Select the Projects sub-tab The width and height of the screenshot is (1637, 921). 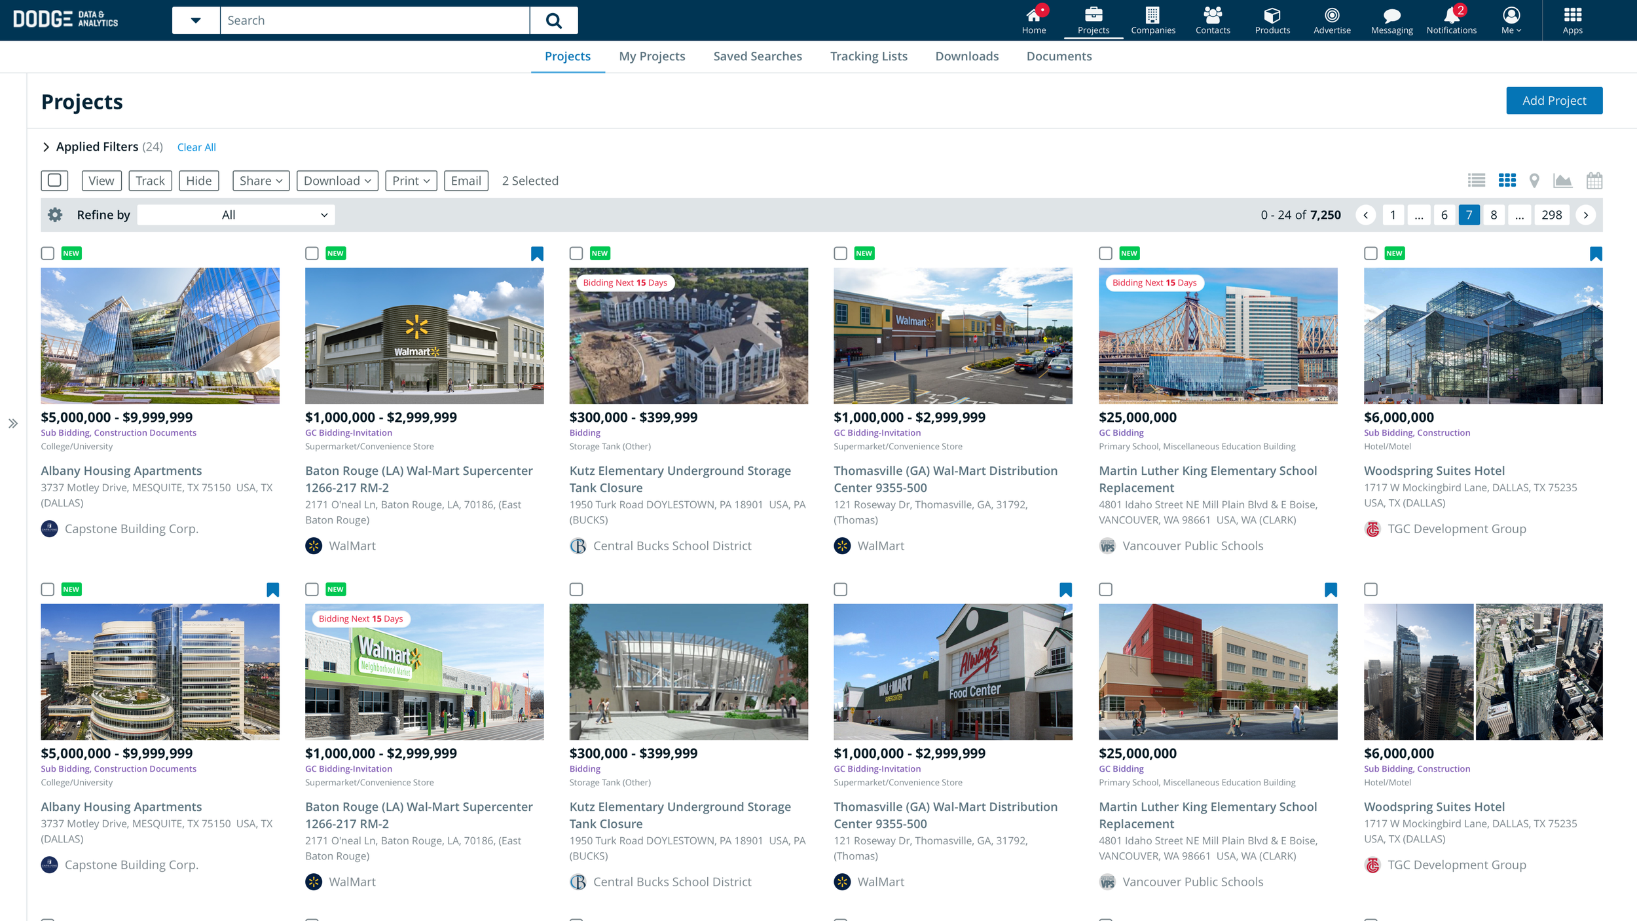pyautogui.click(x=568, y=56)
